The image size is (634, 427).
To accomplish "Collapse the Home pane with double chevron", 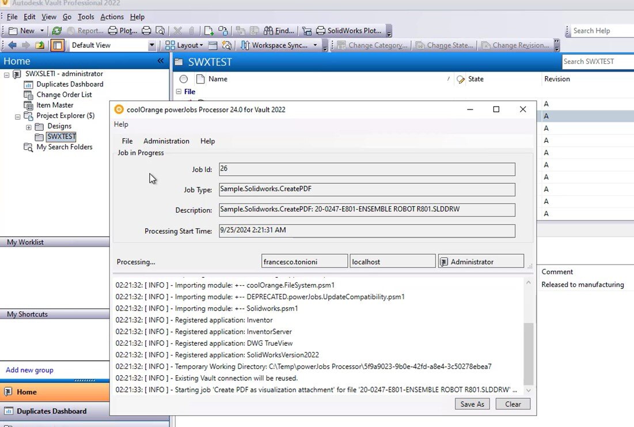I will [161, 61].
